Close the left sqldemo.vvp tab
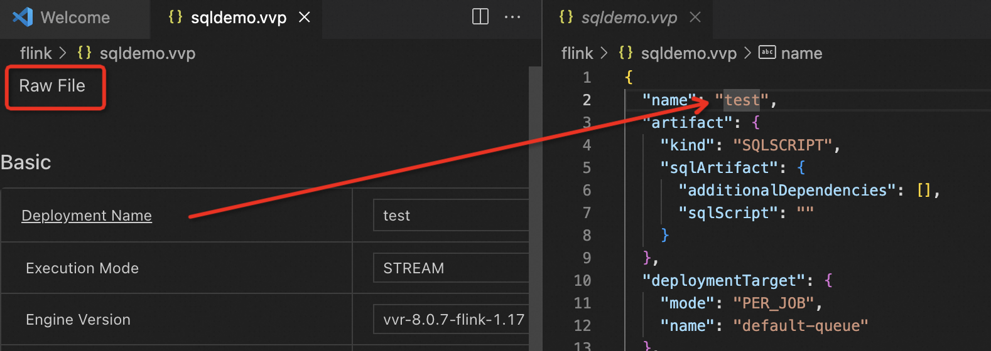Viewport: 991px width, 351px height. coord(305,18)
